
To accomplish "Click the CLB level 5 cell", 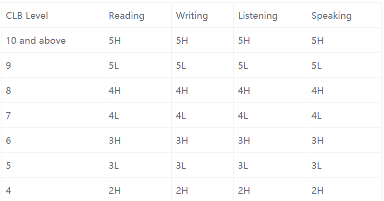I will [9, 166].
